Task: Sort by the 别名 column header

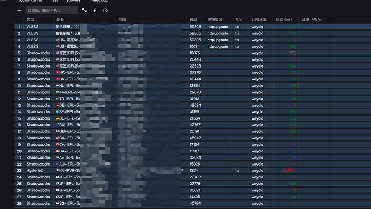Action: click(60, 19)
